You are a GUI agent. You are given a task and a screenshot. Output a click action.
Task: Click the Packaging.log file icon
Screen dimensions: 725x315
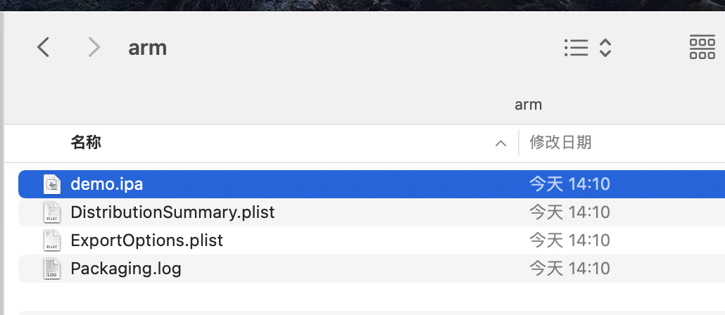[x=52, y=269]
